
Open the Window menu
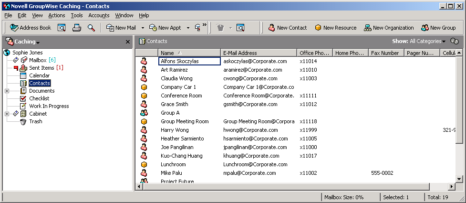tap(124, 15)
